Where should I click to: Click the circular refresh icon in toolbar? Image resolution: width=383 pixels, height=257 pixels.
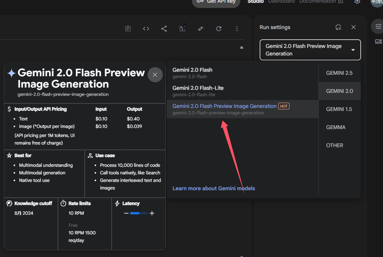click(219, 29)
